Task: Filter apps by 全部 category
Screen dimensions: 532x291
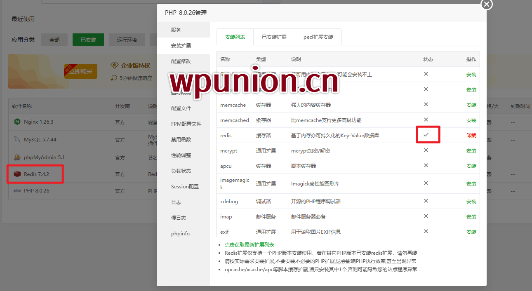Action: 54,40
